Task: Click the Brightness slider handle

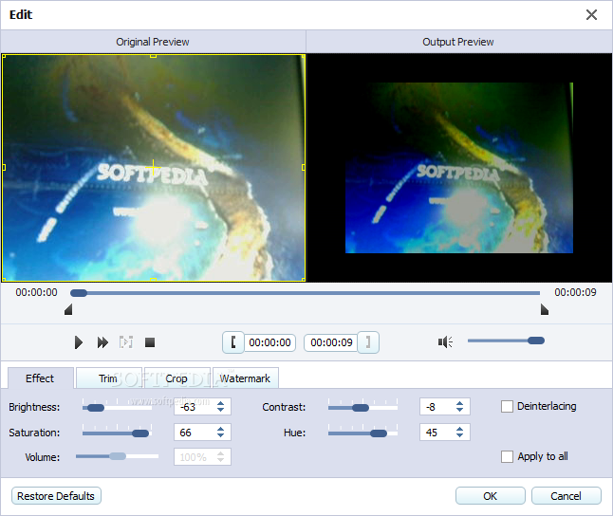Action: coord(96,408)
